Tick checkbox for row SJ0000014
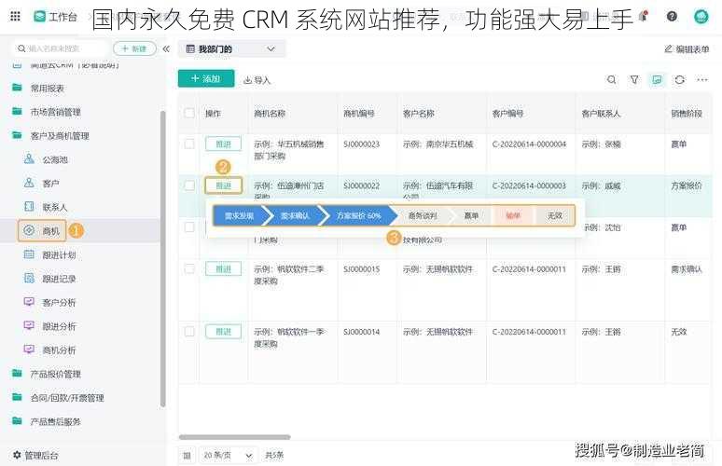Viewport: 722px width, 466px height. point(189,331)
